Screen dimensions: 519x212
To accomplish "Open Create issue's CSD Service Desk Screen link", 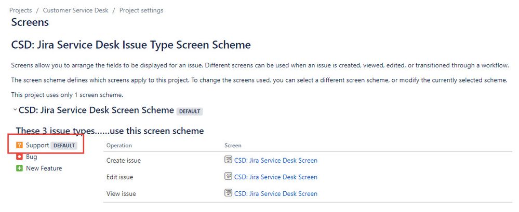I will point(276,161).
